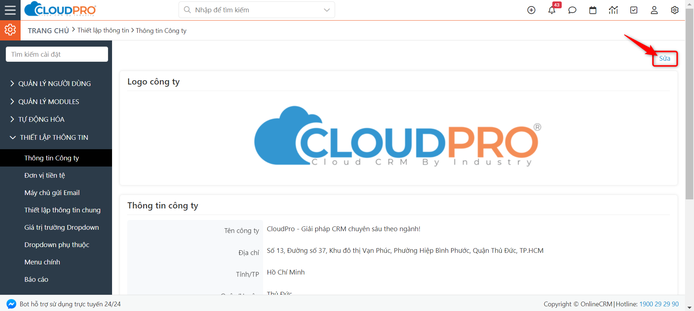Screen dimensions: 694x311
Task: Open the user profile icon
Action: point(654,10)
